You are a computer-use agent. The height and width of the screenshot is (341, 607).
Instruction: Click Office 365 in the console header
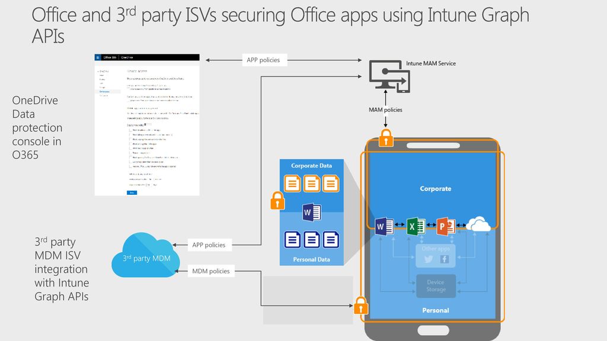(x=110, y=57)
